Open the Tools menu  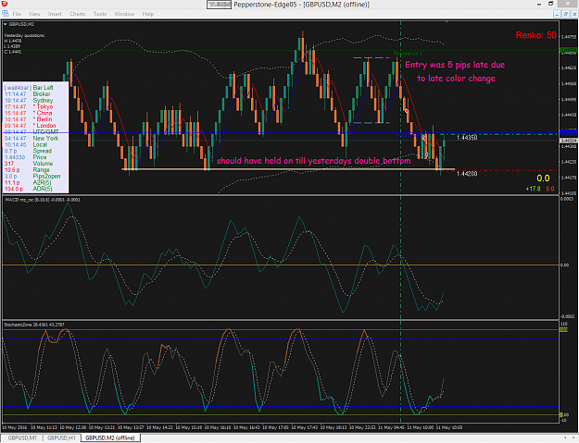point(100,14)
